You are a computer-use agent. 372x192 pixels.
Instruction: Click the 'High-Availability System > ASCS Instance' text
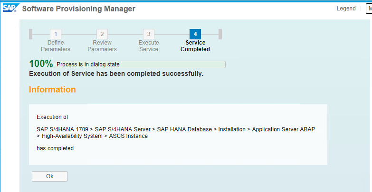[95, 136]
